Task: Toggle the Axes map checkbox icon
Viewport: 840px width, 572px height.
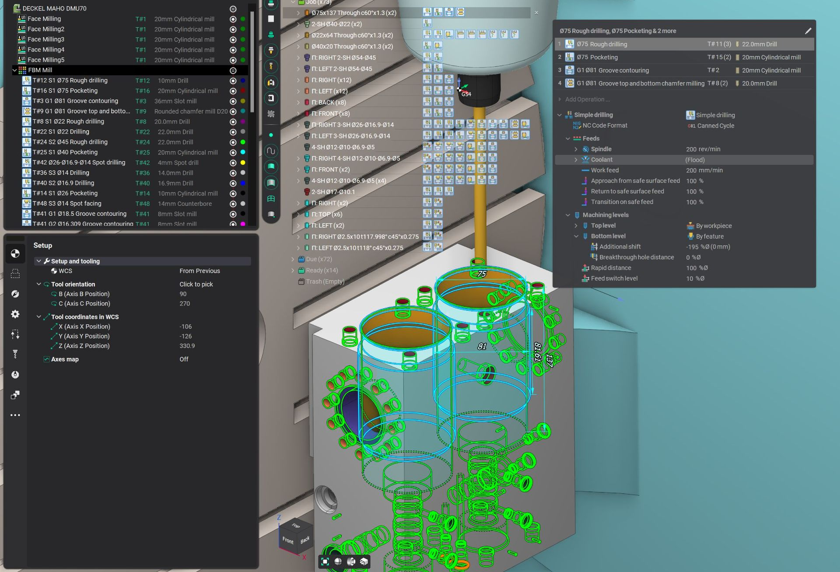Action: [46, 359]
